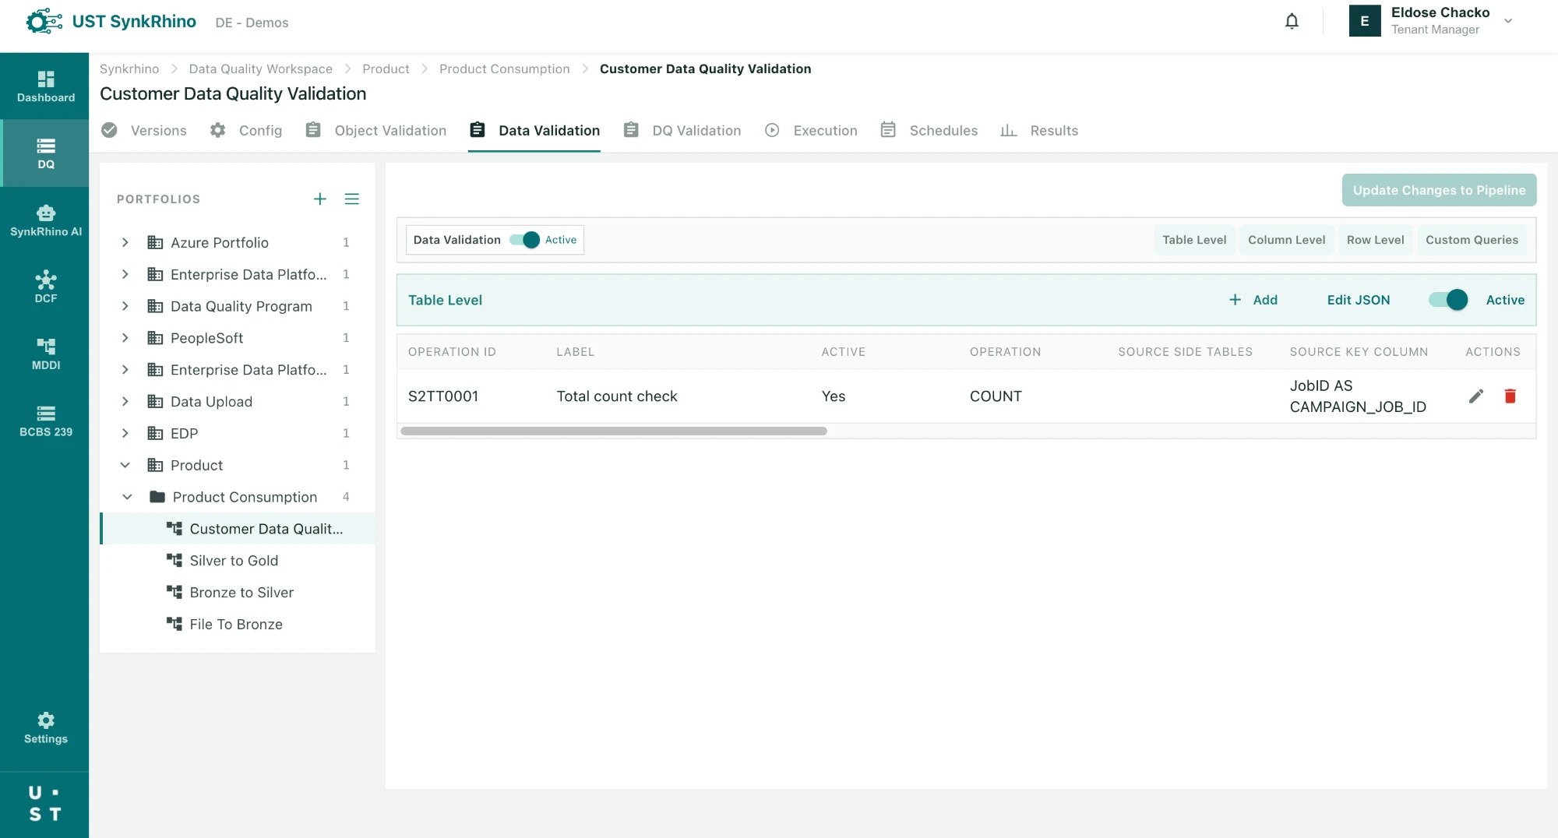
Task: Collapse the Product Consumption folder
Action: [127, 497]
